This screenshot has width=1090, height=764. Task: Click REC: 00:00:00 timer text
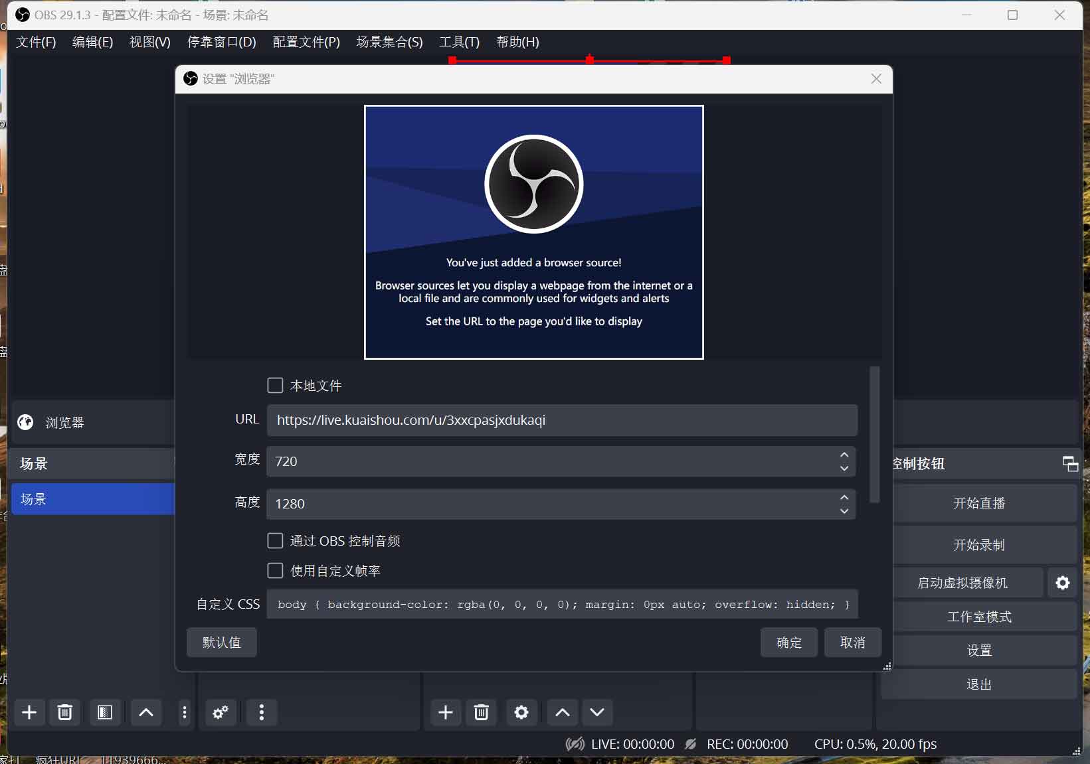pos(747,744)
